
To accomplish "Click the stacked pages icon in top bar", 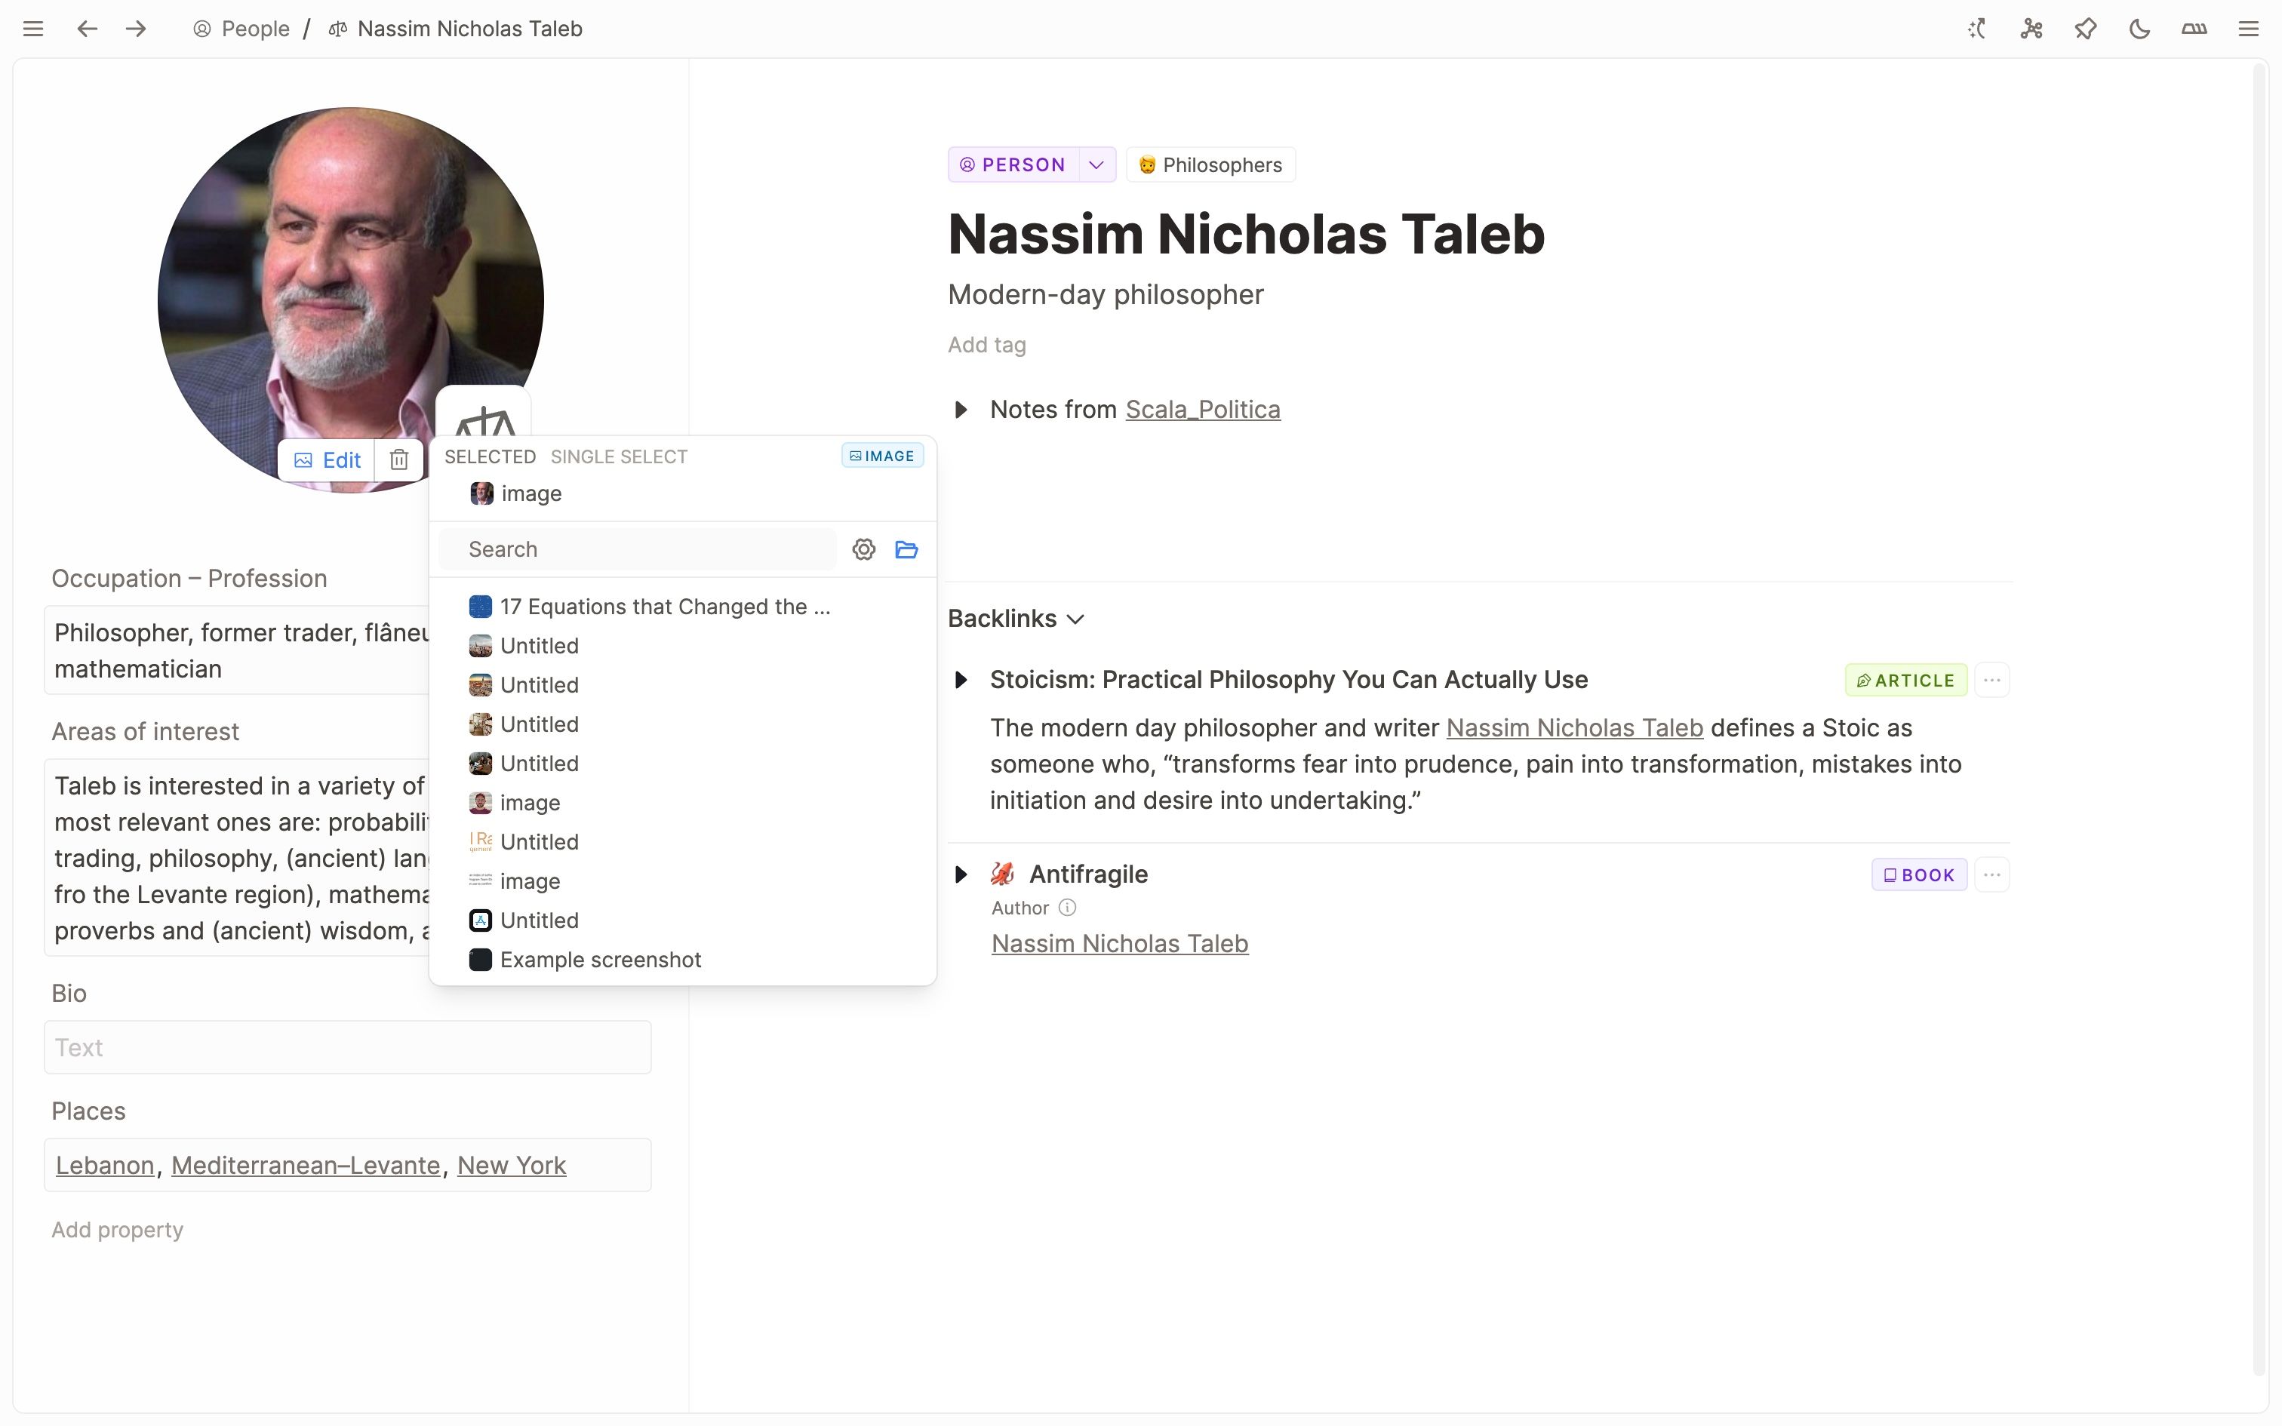I will (x=2194, y=29).
